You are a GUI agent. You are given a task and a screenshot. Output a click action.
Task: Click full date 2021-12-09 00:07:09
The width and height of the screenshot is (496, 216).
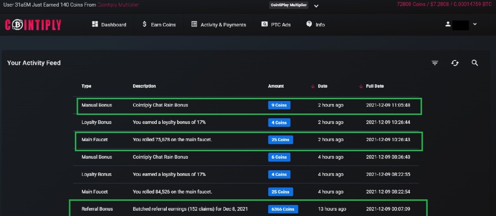pyautogui.click(x=388, y=209)
